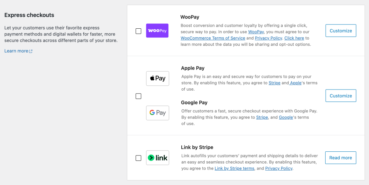Image resolution: width=369 pixels, height=185 pixels.
Task: Enable the WooPay checkbox
Action: 138,31
